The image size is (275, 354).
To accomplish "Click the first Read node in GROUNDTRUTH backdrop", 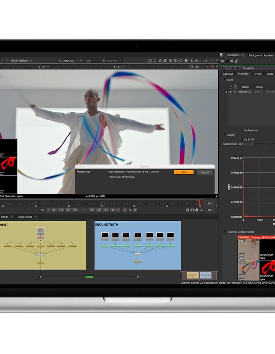I will (105, 236).
